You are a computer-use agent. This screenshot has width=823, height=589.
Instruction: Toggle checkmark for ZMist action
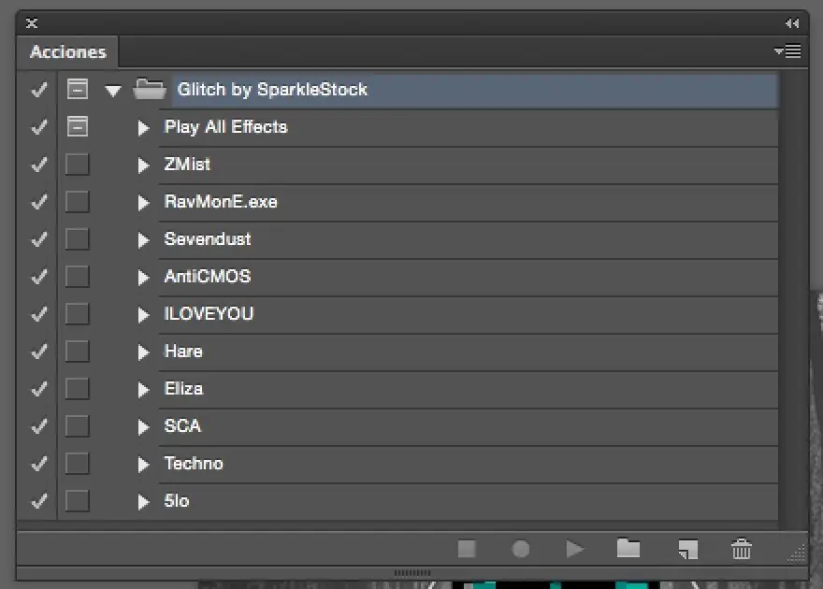pyautogui.click(x=39, y=165)
